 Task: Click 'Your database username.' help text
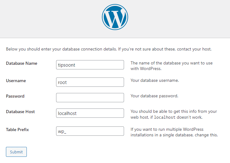click(155, 80)
